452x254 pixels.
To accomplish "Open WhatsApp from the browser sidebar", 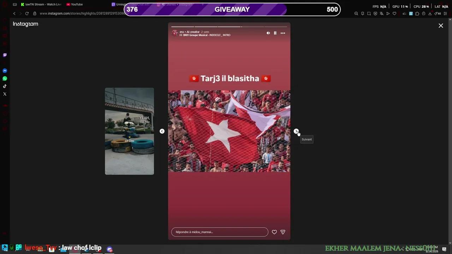I will pyautogui.click(x=5, y=79).
